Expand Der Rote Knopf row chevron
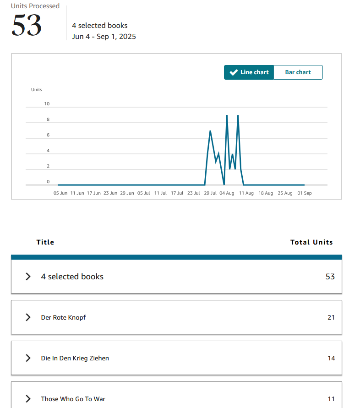 (x=28, y=317)
